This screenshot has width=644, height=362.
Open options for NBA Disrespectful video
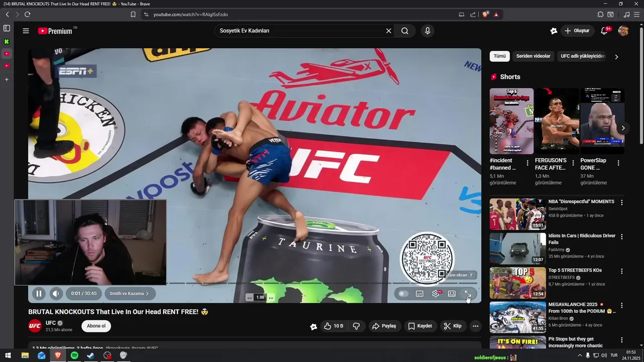pos(622,202)
